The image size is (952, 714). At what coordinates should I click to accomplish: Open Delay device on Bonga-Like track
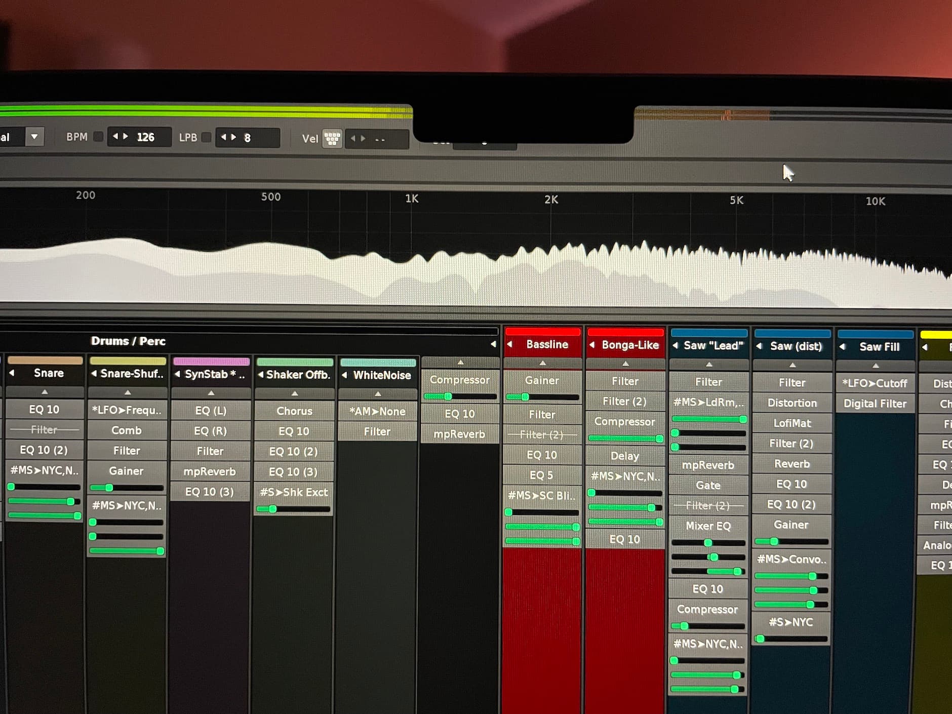[625, 456]
